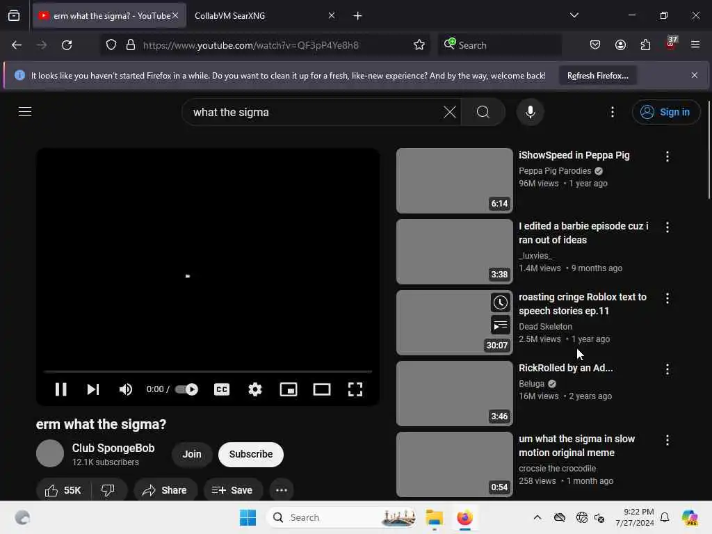Like the video with 55K thumbs up

(x=63, y=490)
